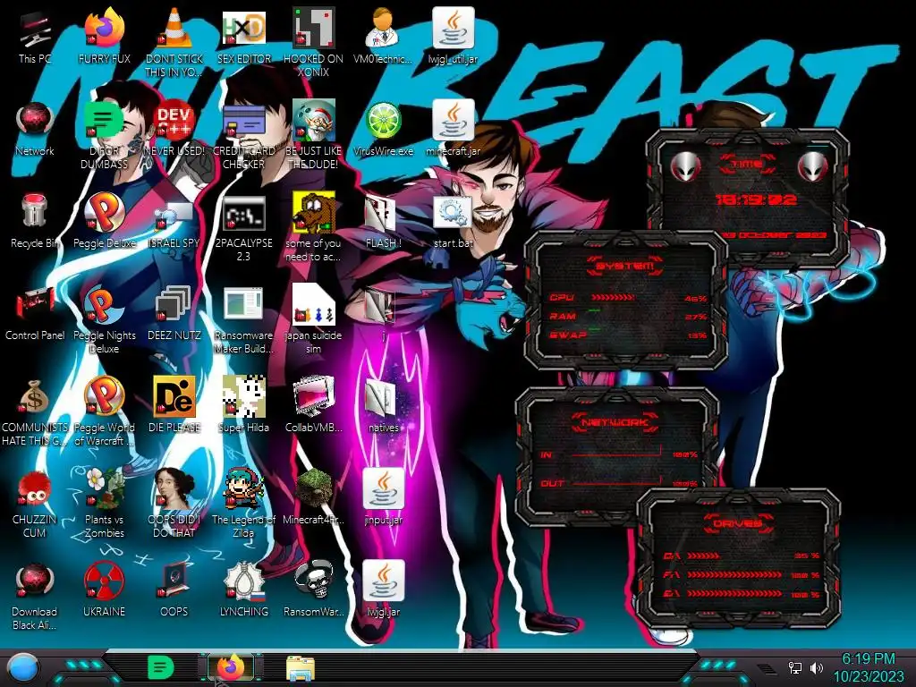This screenshot has width=916, height=687.
Task: Open the clock showing 6:19 PM
Action: tap(868, 667)
